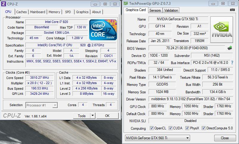Click the Code Name value Bloomfield
This screenshot has height=144, width=239.
pyautogui.click(x=41, y=27)
